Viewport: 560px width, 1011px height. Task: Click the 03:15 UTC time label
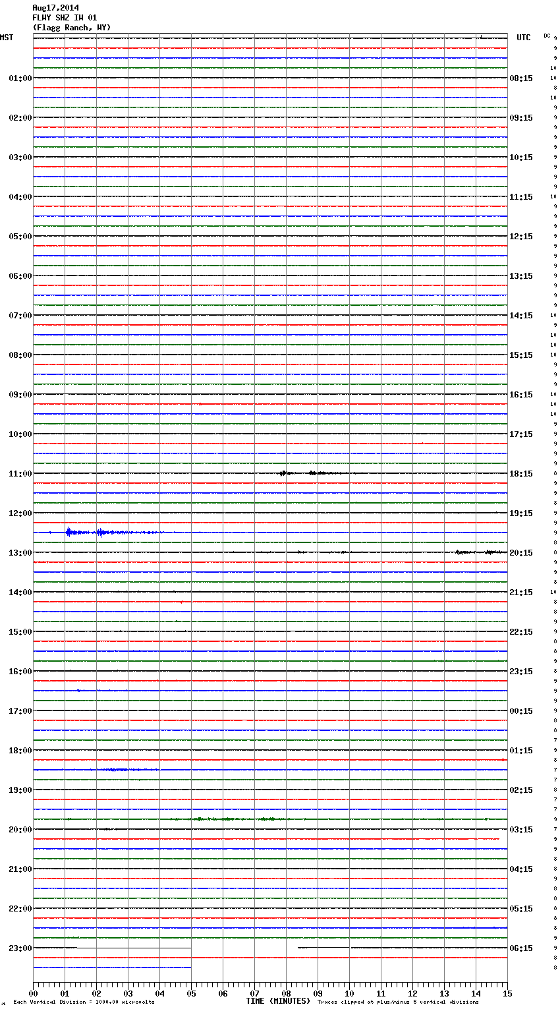pyautogui.click(x=521, y=830)
